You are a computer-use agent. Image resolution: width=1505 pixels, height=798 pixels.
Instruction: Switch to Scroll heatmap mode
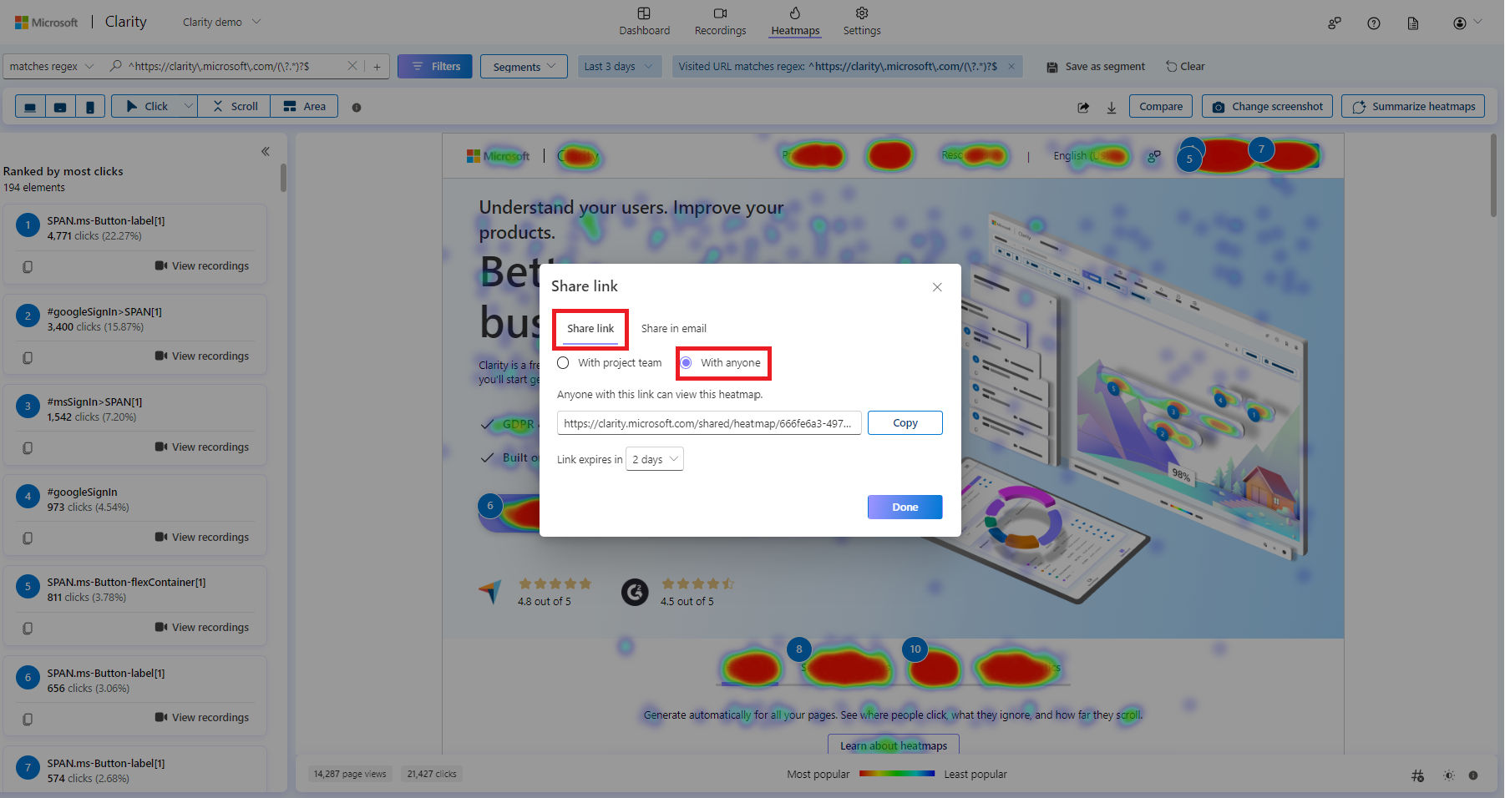coord(235,107)
